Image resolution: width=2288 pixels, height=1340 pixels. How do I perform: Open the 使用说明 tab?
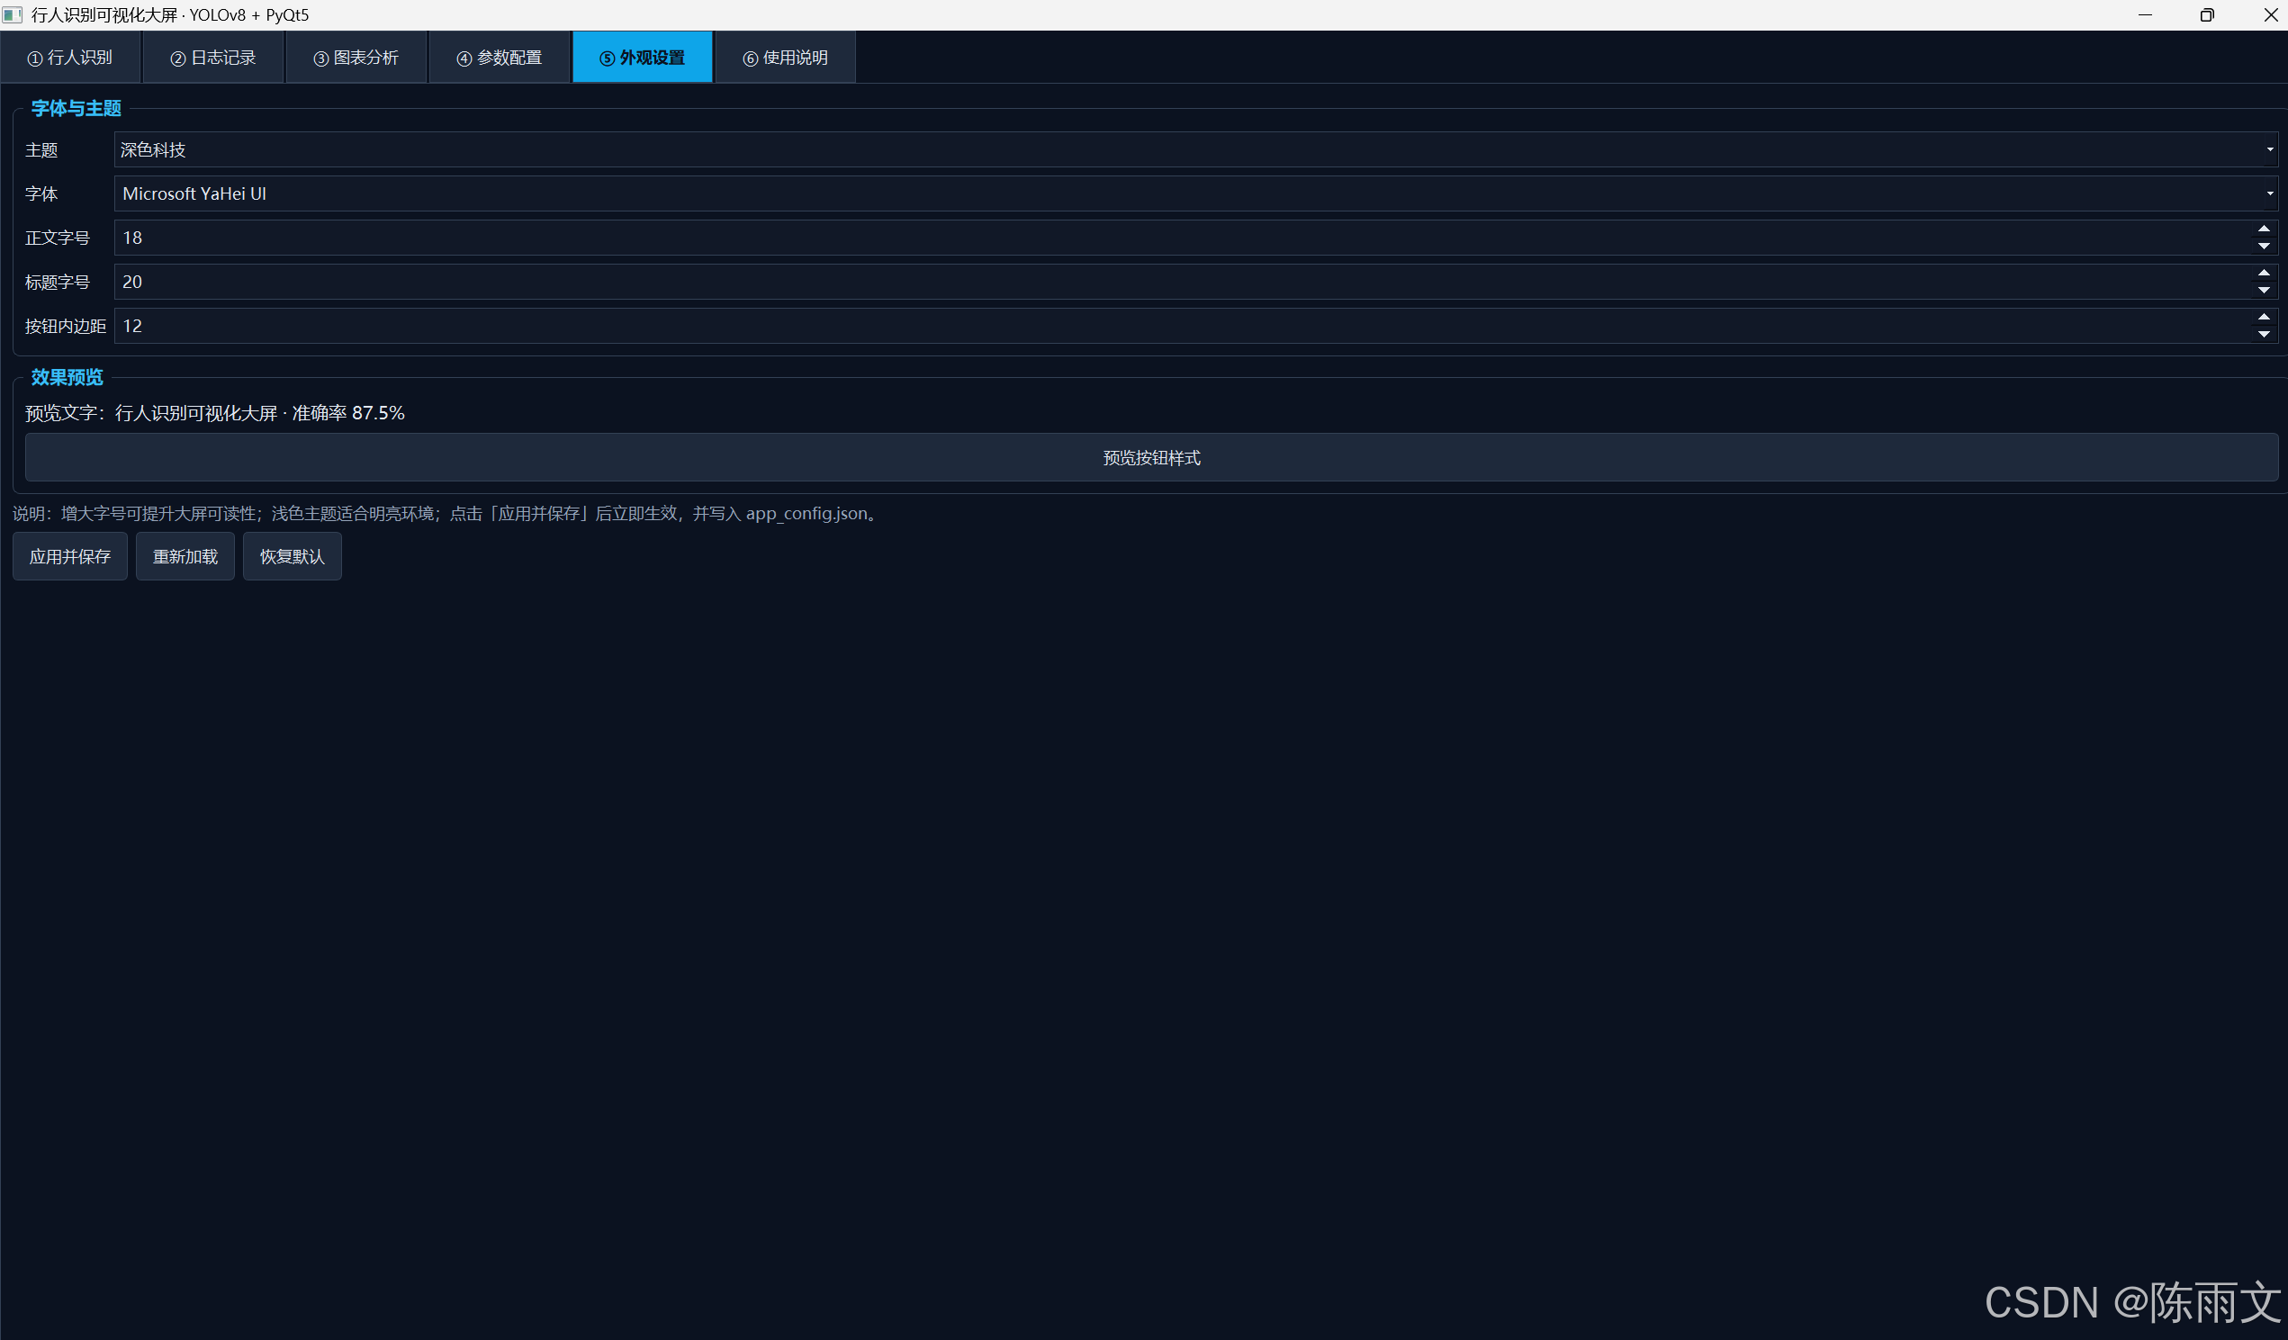click(786, 58)
